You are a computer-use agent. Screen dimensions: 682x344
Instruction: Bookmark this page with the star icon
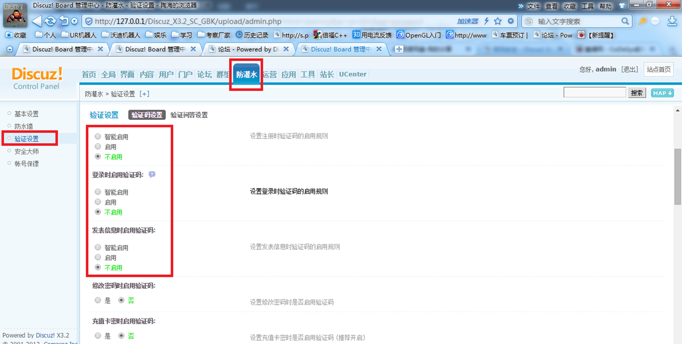(x=498, y=21)
